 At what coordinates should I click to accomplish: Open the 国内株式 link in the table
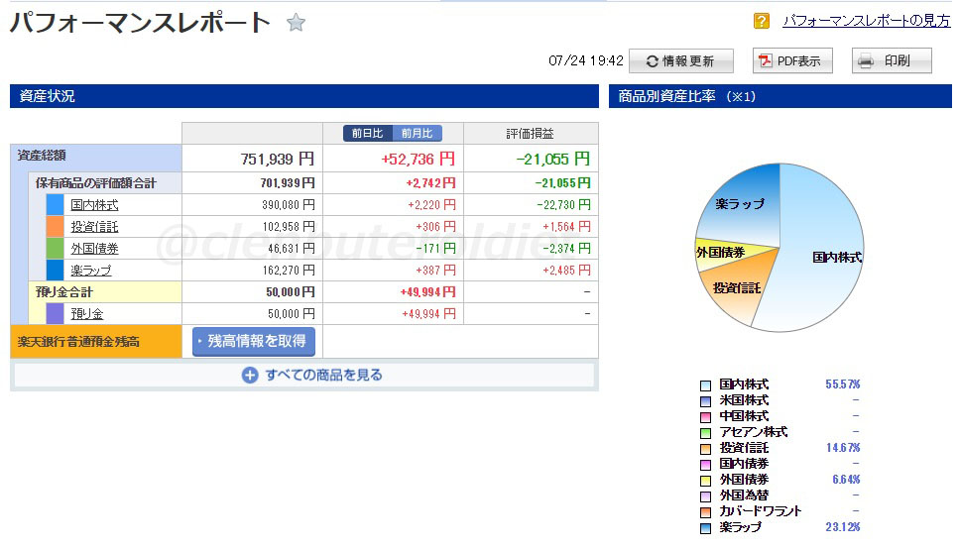(x=94, y=205)
